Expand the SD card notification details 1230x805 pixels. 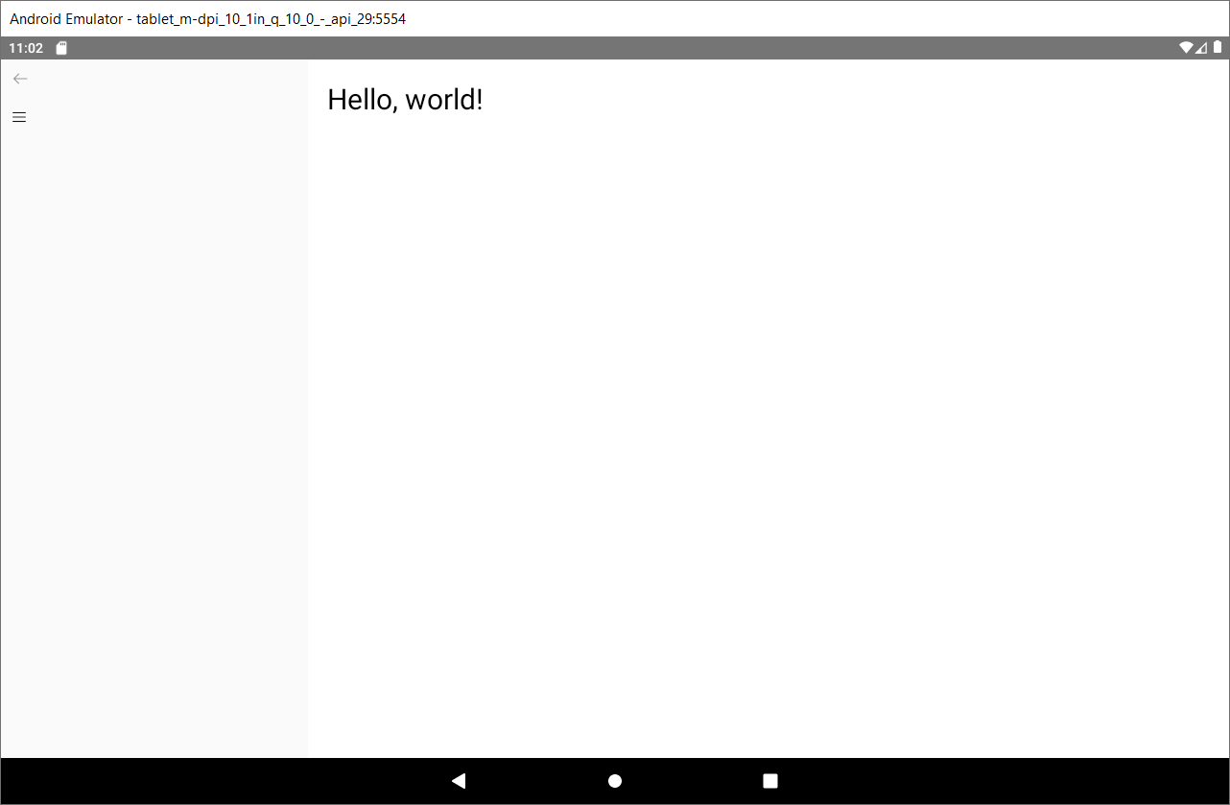tap(60, 47)
